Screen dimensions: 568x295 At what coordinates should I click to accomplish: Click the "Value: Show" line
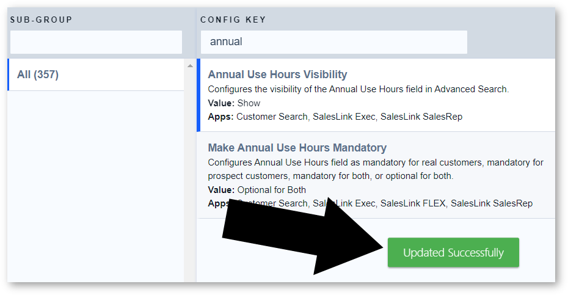[x=234, y=103]
